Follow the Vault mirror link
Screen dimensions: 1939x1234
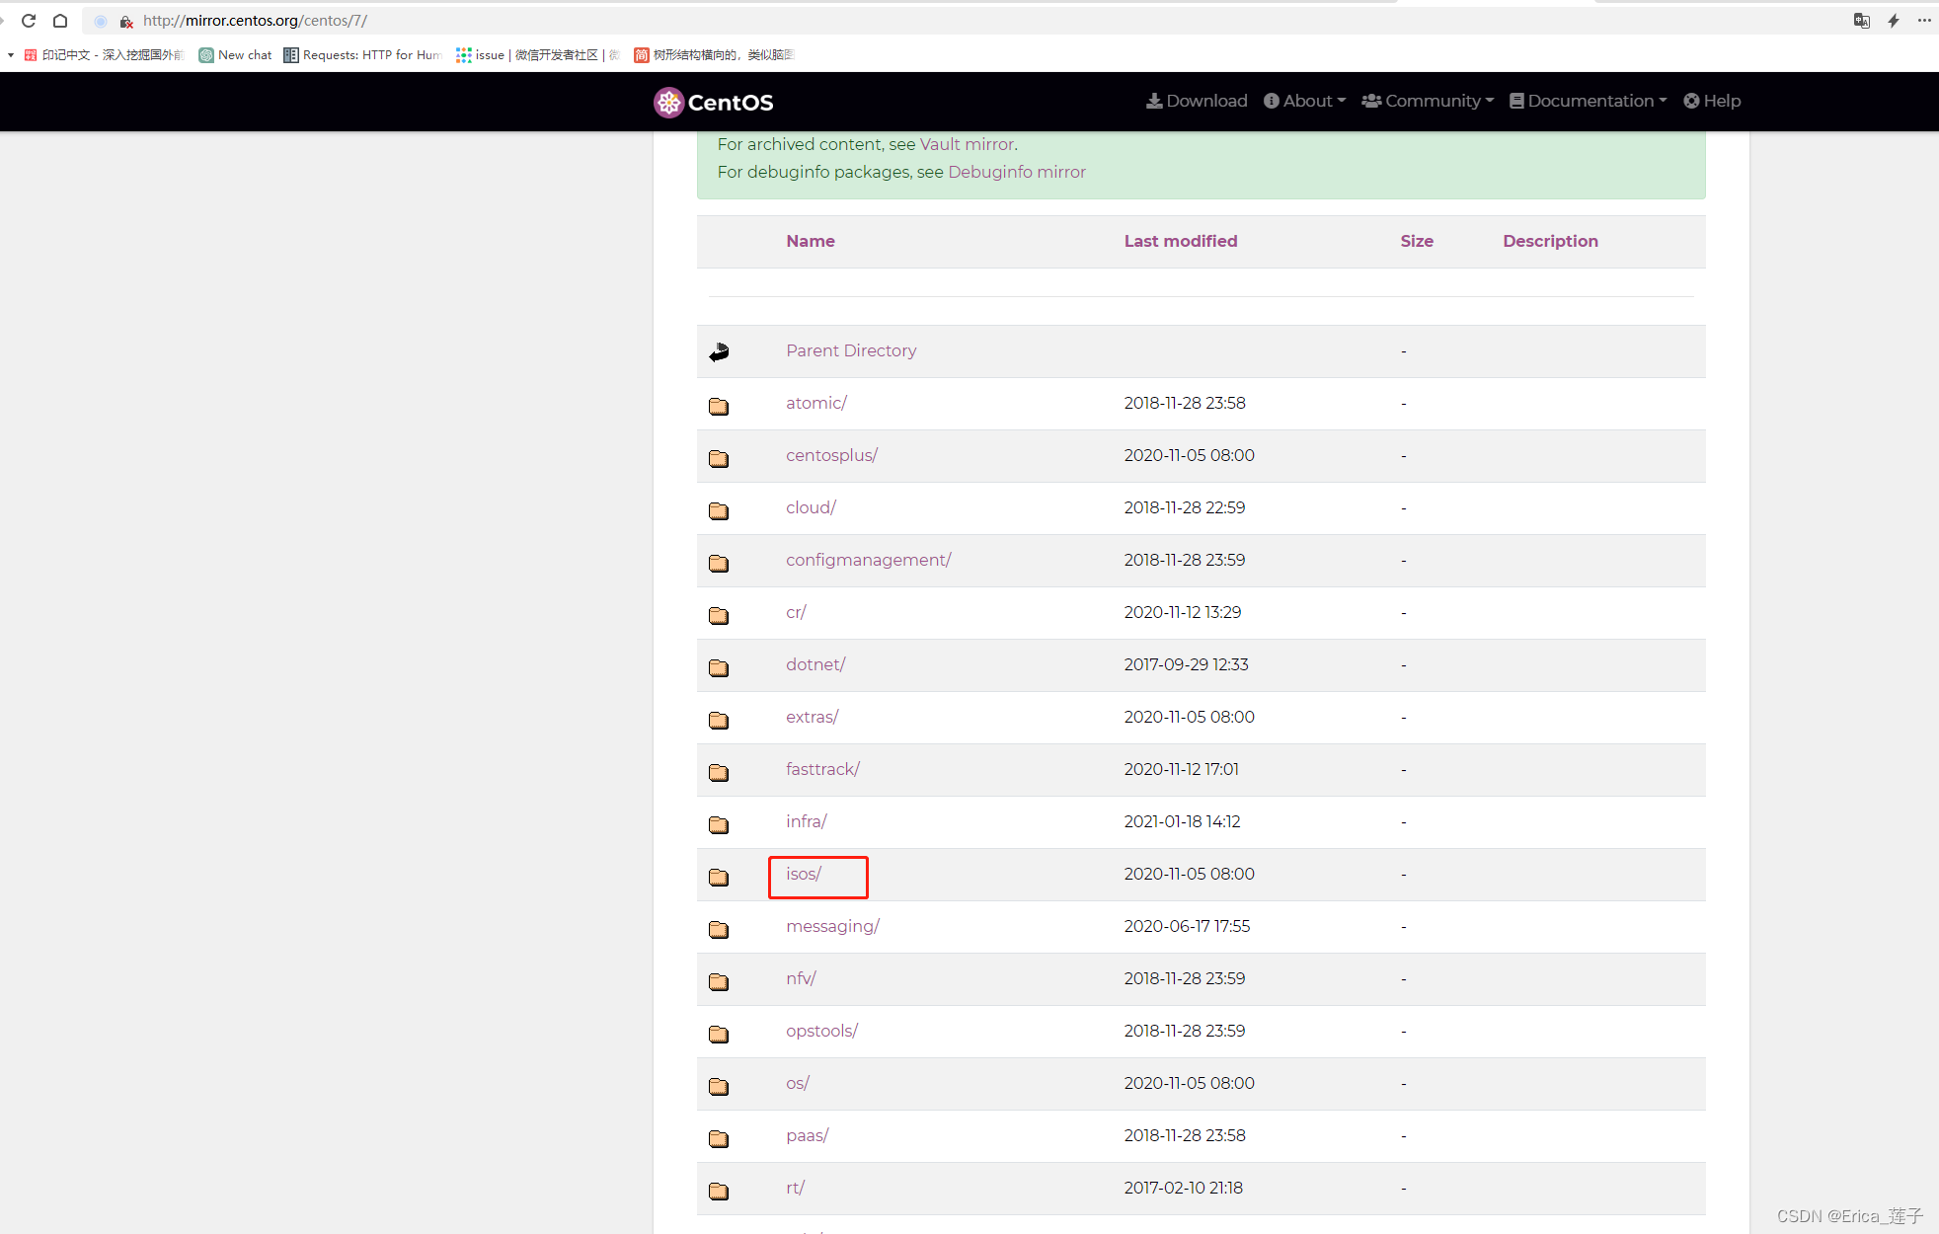pos(967,144)
